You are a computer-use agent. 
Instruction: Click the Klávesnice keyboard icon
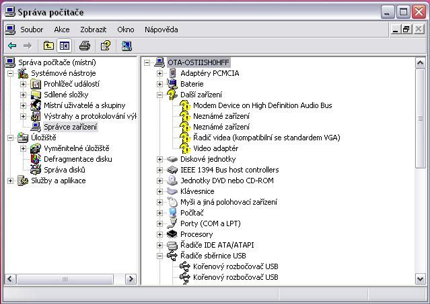coord(172,191)
